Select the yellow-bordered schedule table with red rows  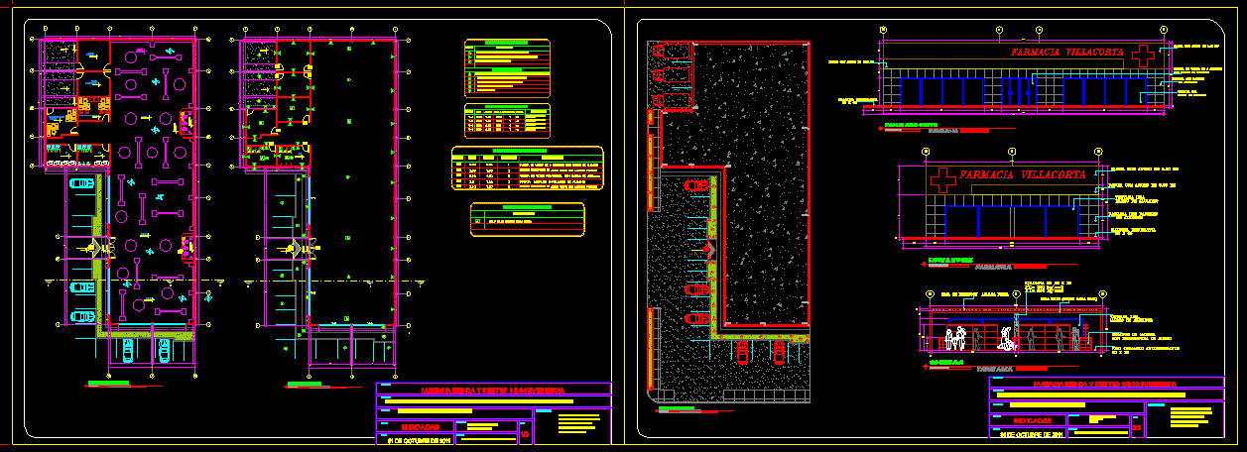(x=527, y=169)
